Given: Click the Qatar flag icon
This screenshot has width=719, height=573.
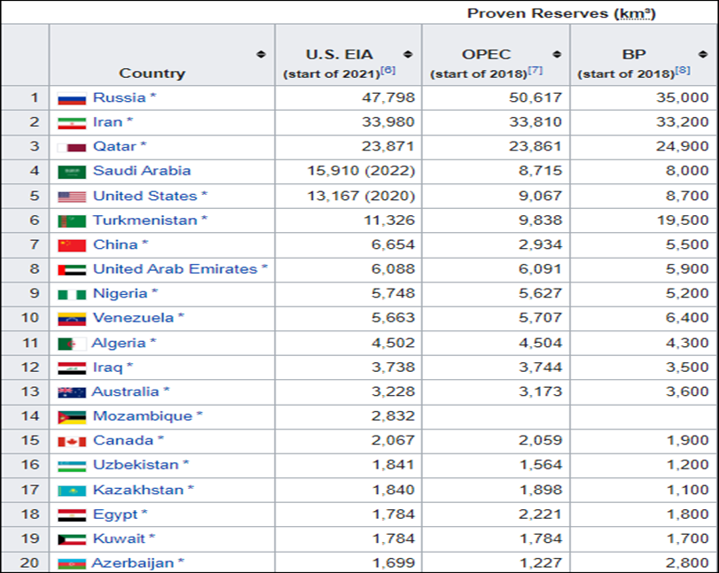Looking at the screenshot, I should (72, 147).
